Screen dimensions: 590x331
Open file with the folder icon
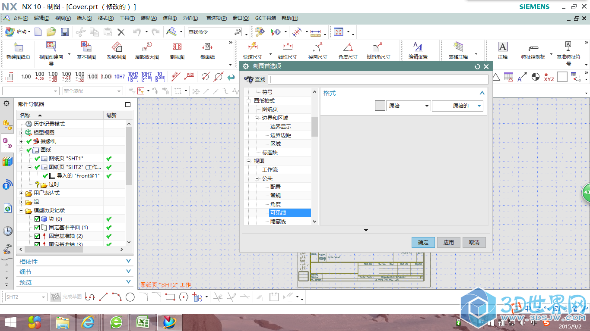[51, 32]
